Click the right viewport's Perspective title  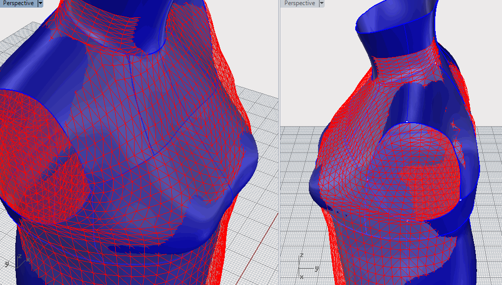tap(300, 3)
